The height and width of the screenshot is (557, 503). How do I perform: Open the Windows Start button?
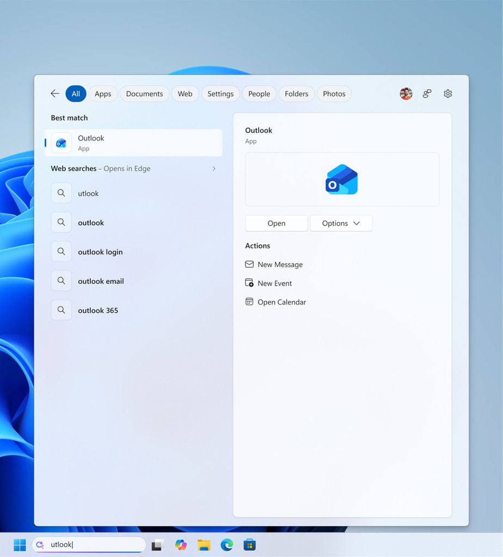pos(20,544)
